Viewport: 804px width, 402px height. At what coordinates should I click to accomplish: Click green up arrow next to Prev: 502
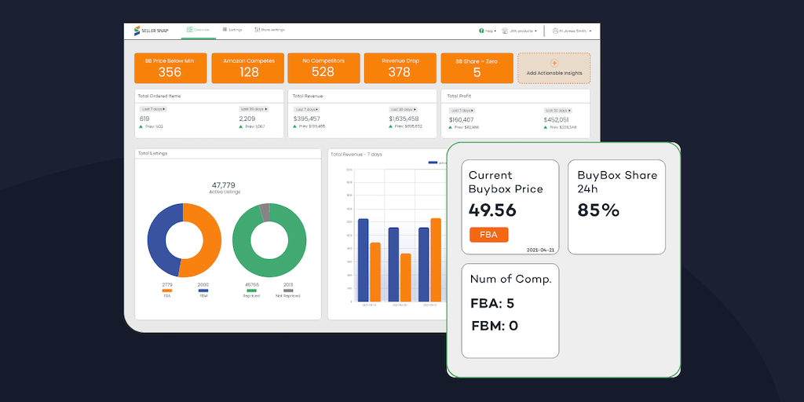click(x=141, y=126)
